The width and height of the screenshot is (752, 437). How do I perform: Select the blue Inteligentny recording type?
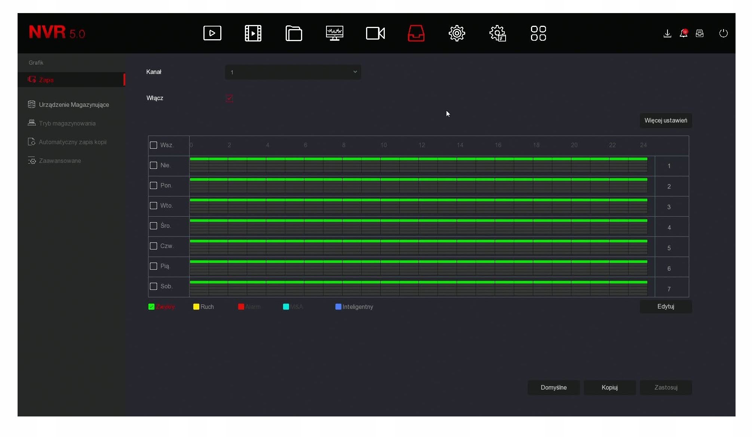click(338, 307)
